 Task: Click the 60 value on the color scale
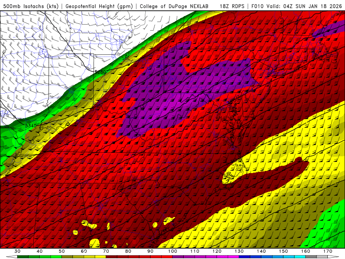pyautogui.click(x=84, y=251)
